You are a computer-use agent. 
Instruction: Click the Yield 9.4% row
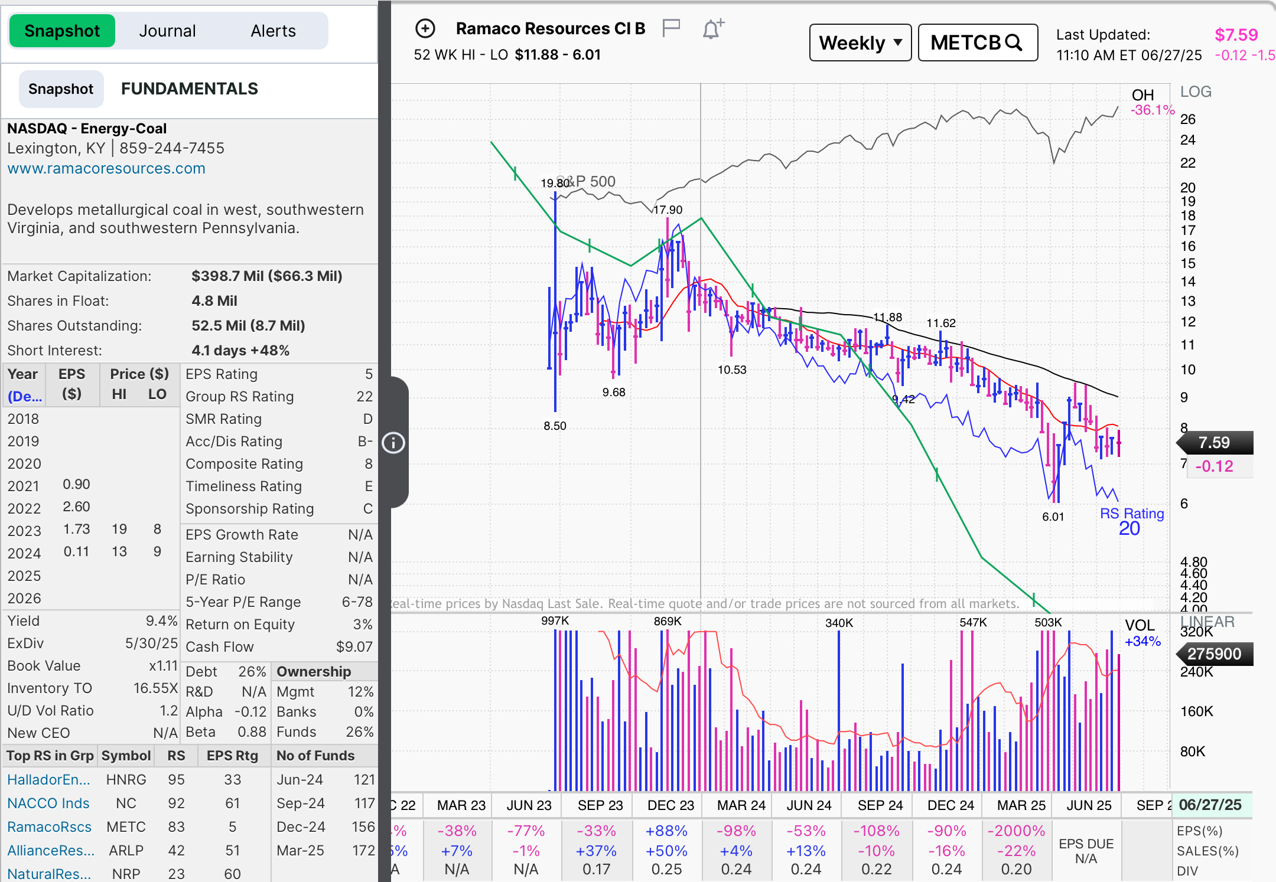click(92, 621)
